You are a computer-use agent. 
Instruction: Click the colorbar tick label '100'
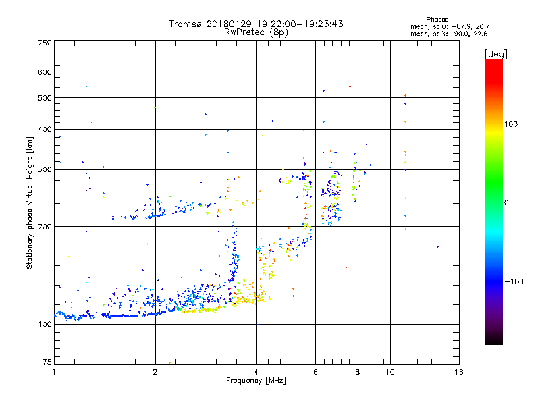511,124
